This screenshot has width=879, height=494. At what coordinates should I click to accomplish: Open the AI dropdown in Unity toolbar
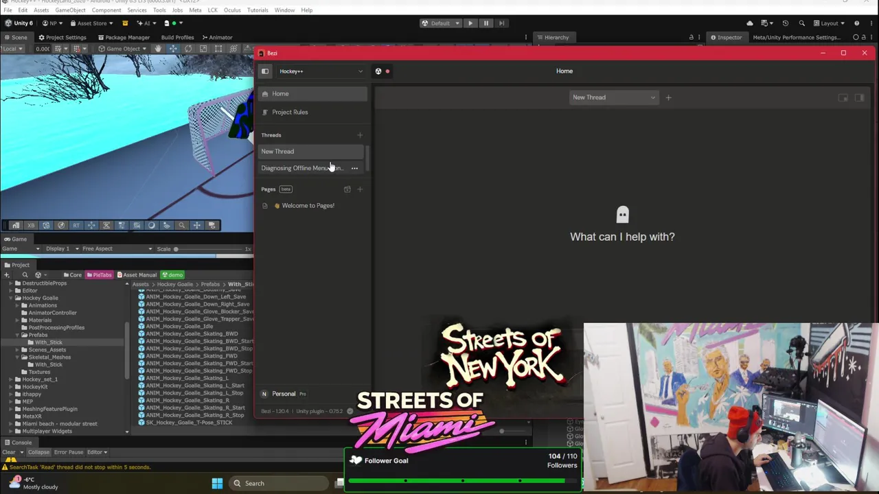coord(146,23)
